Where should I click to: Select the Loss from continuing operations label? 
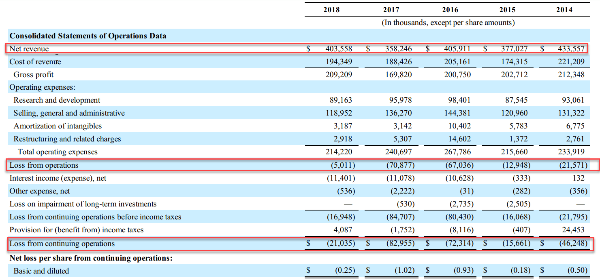[x=62, y=244]
